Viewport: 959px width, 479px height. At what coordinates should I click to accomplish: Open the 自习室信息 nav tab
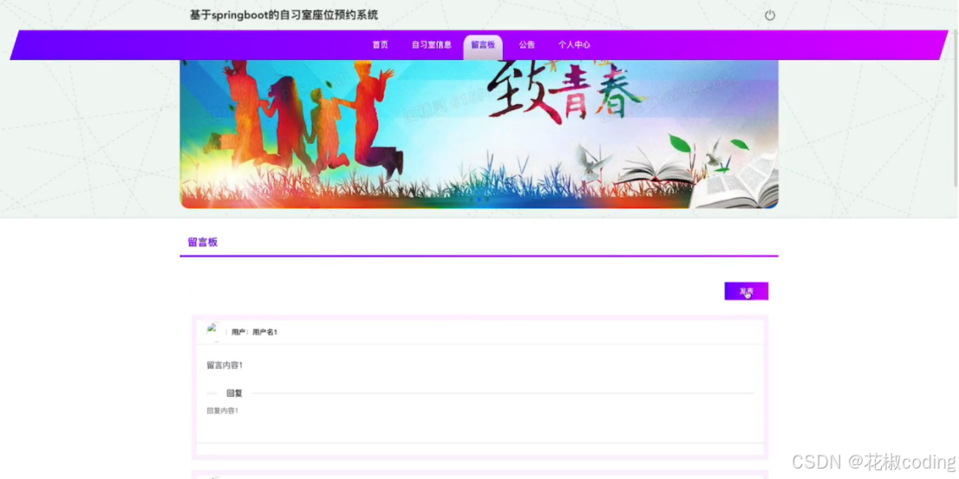tap(431, 44)
